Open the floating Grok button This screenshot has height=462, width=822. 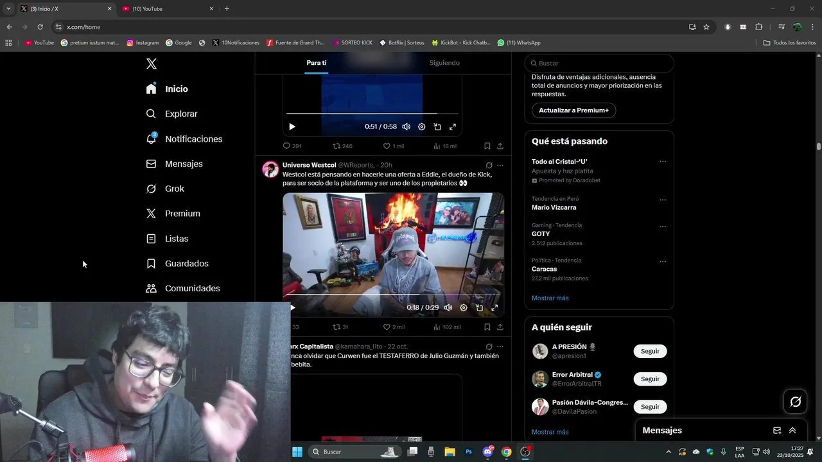[795, 402]
